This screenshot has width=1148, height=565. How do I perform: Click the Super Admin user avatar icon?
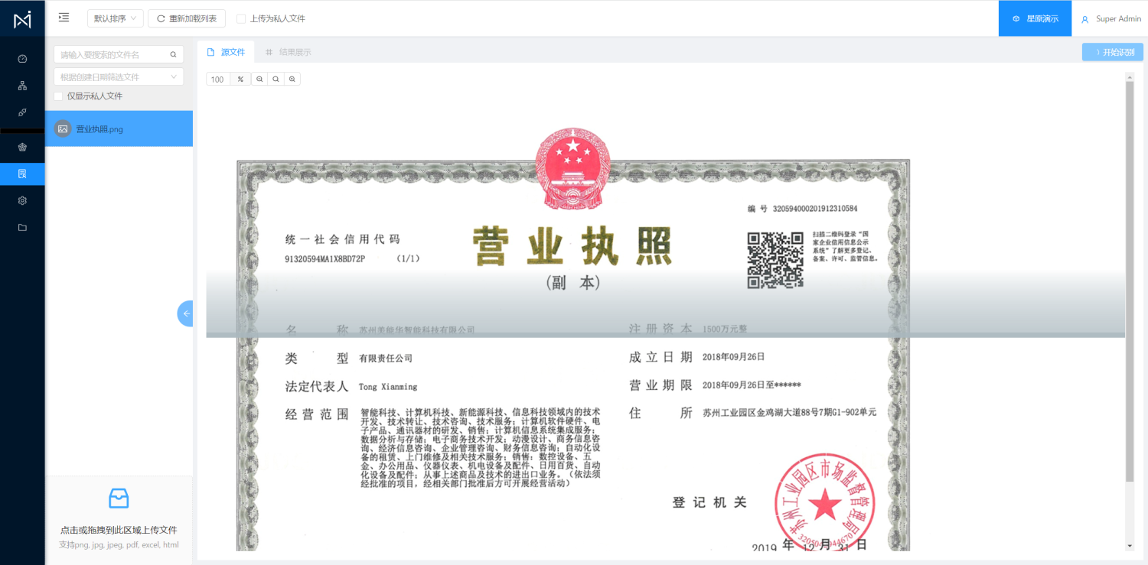point(1084,19)
